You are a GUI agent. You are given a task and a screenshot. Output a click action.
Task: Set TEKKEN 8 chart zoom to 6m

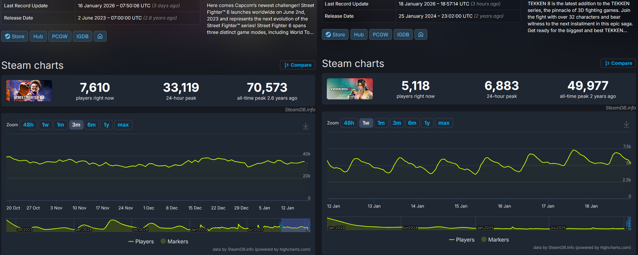412,123
